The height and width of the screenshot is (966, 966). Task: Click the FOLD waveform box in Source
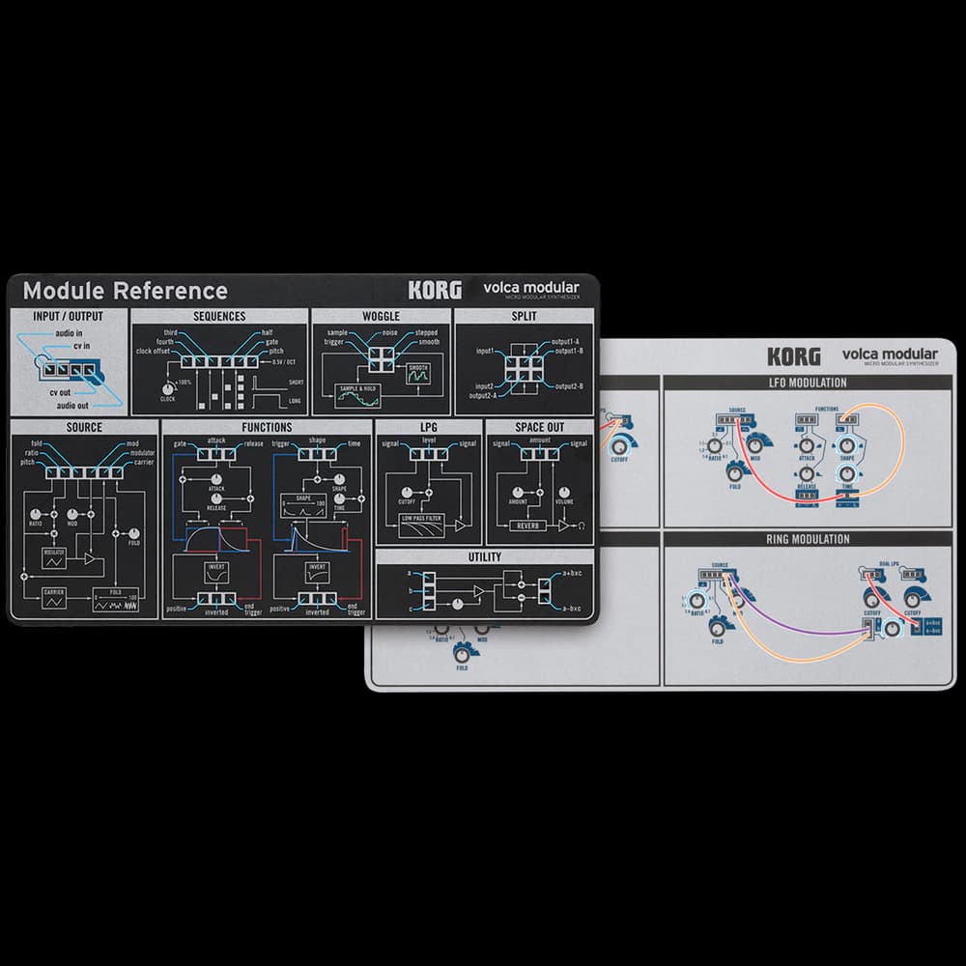point(116,600)
